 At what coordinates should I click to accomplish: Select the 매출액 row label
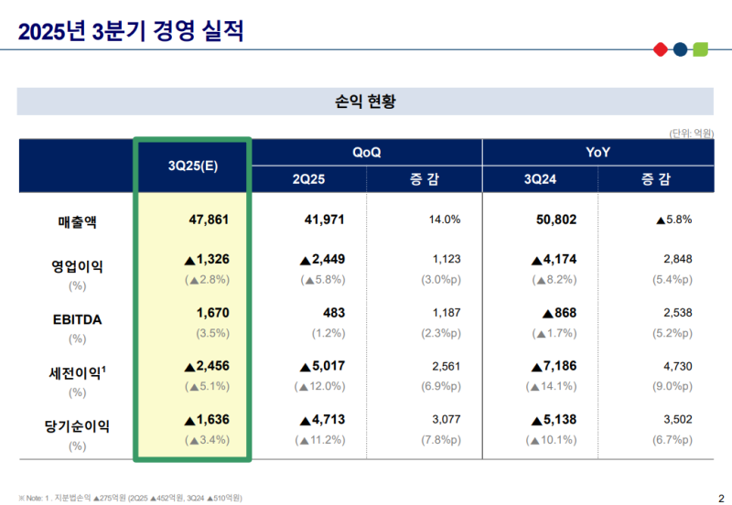click(77, 220)
